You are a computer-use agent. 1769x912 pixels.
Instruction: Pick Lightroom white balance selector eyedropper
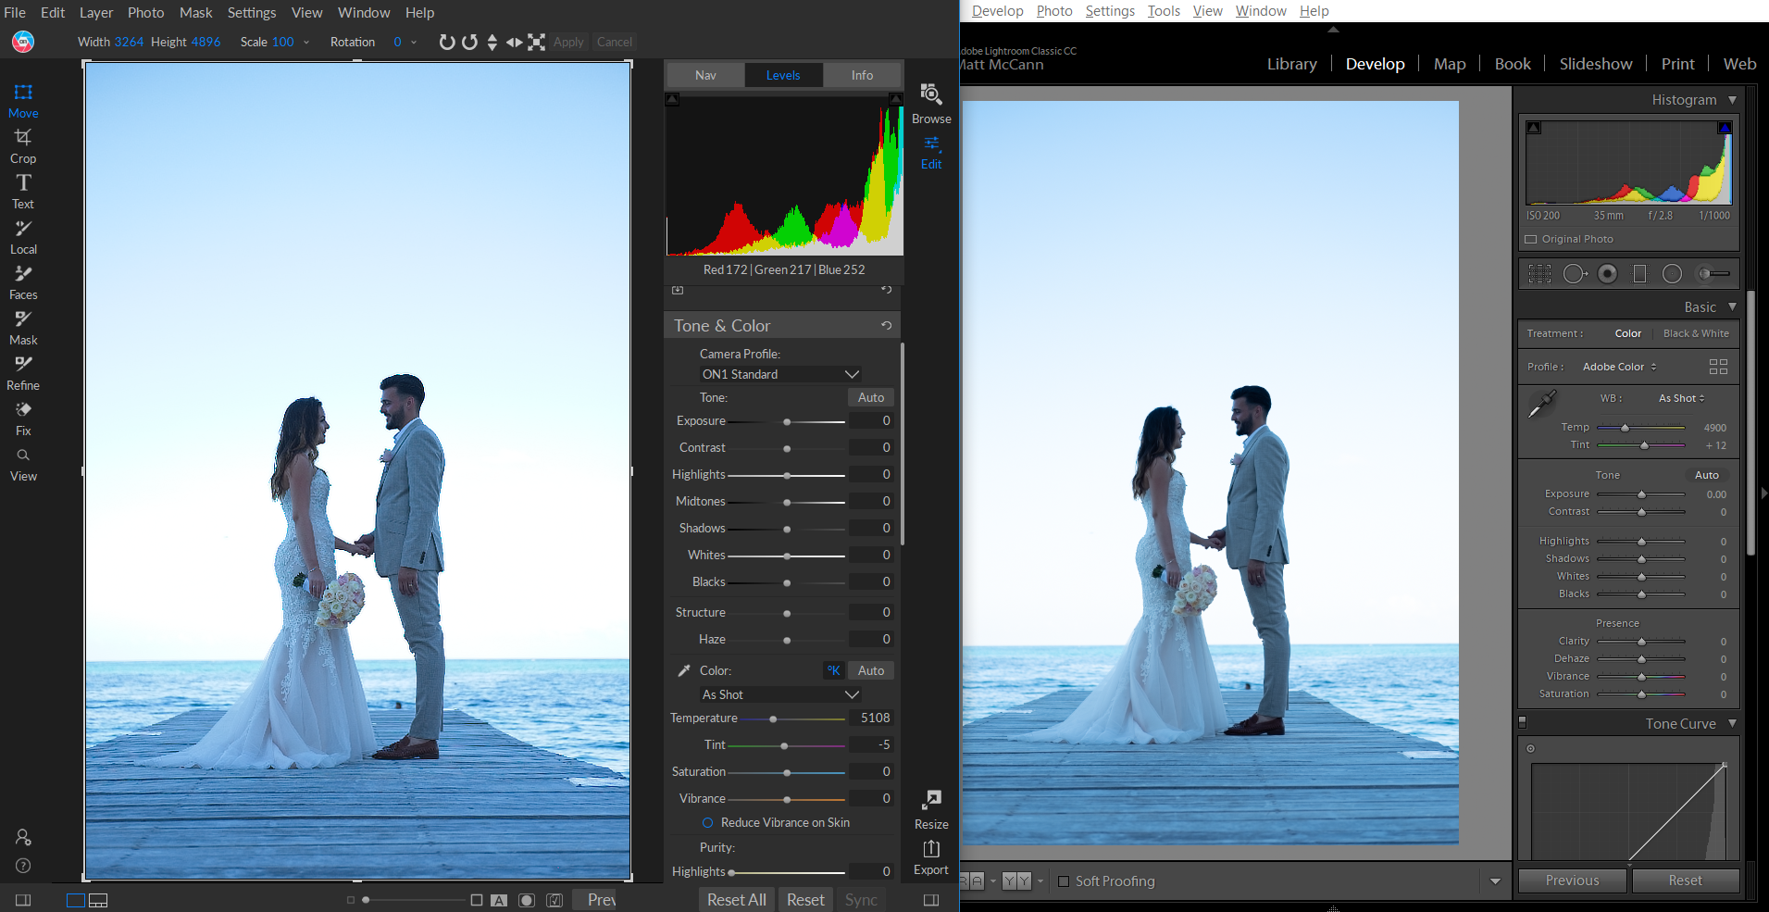1542,404
